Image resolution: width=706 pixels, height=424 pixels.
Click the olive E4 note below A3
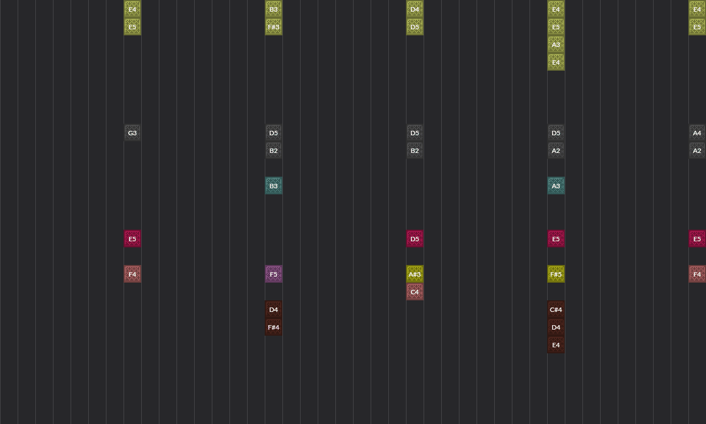pyautogui.click(x=556, y=62)
